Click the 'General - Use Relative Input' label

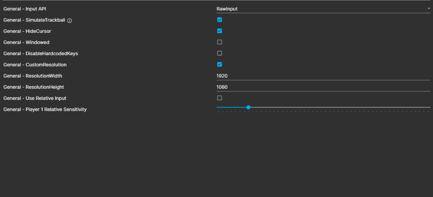tap(35, 98)
